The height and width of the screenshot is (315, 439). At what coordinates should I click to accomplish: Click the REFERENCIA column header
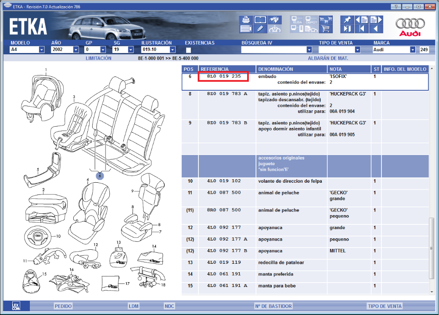click(x=227, y=69)
